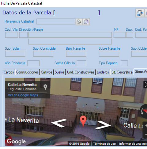Click the right arrow in Street View
The width and height of the screenshot is (147, 149).
[103, 125]
